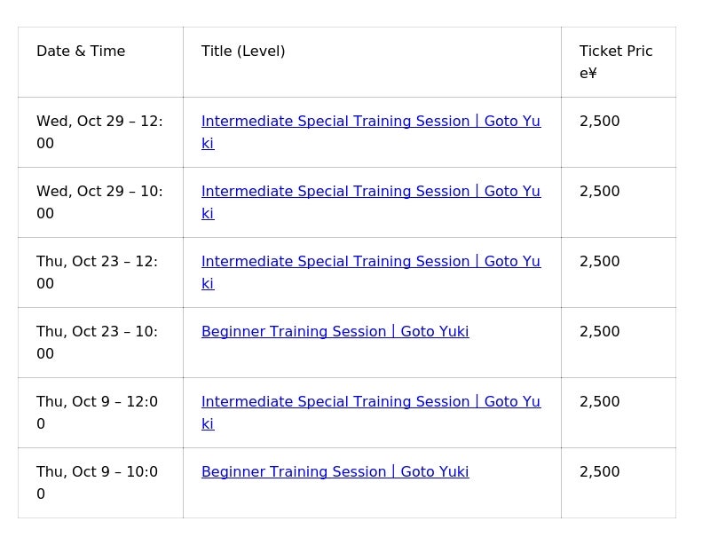The image size is (710, 545).
Task: Click the 2,500 price for Oct 29 12:00
Action: coord(600,122)
